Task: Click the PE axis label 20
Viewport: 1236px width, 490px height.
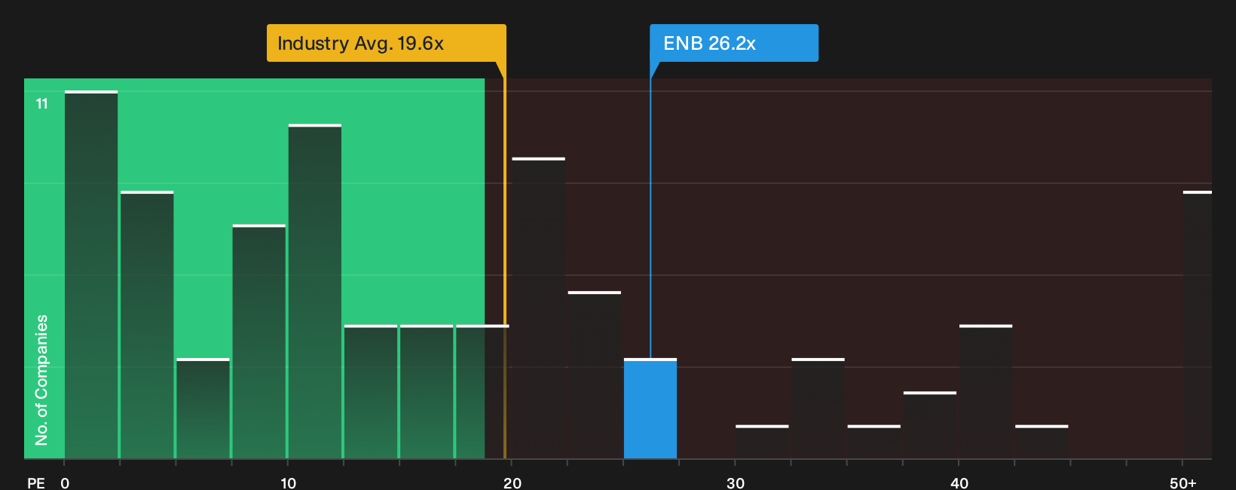Action: pyautogui.click(x=512, y=483)
